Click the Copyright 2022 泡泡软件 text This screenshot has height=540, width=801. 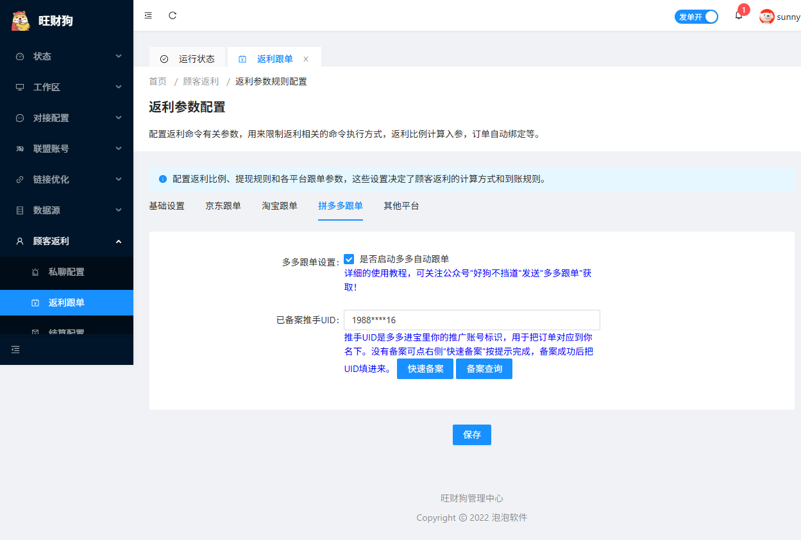point(472,518)
